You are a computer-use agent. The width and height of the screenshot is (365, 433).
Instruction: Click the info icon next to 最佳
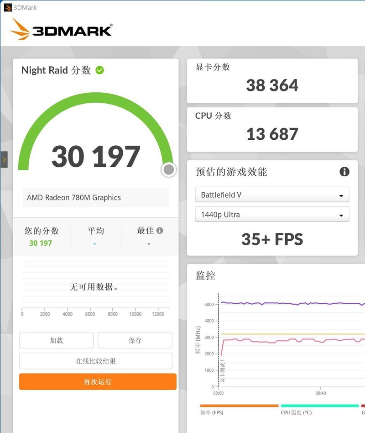pyautogui.click(x=159, y=231)
